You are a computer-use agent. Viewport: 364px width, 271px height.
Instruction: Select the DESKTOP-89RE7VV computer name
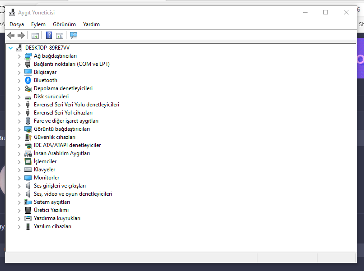click(x=47, y=48)
